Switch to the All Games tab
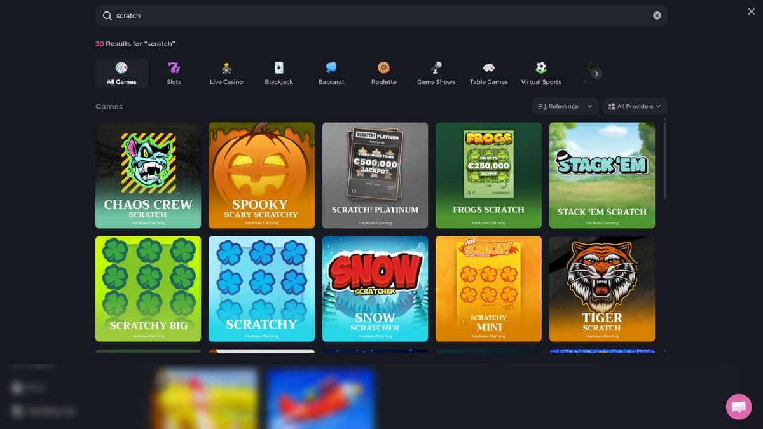The width and height of the screenshot is (763, 429). (x=121, y=74)
